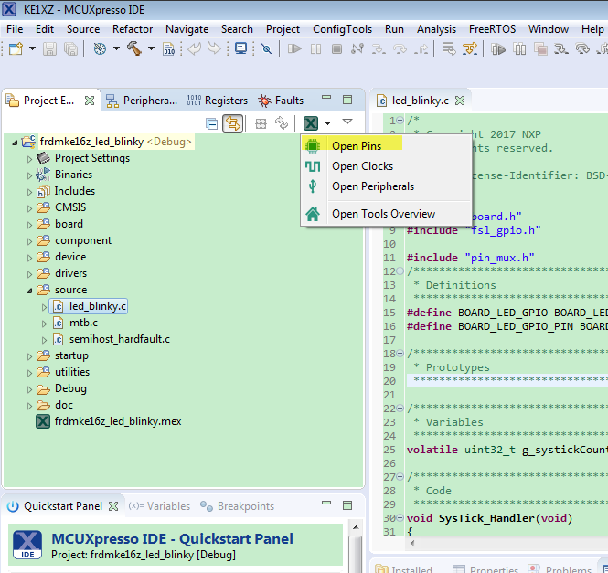Click the Redo arrow toolbar icon
The image size is (608, 573).
pyautogui.click(x=214, y=48)
